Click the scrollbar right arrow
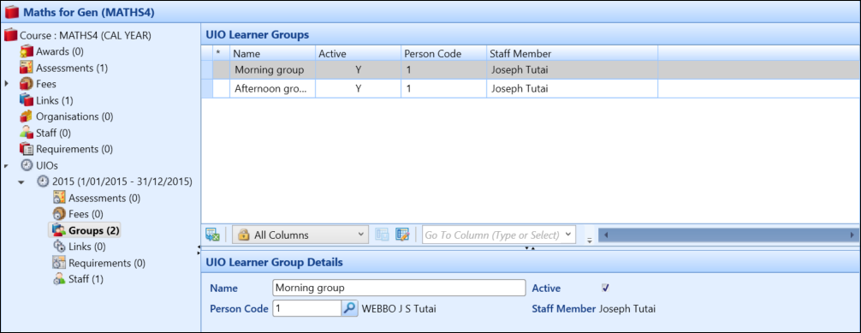This screenshot has height=333, width=861. click(x=852, y=235)
